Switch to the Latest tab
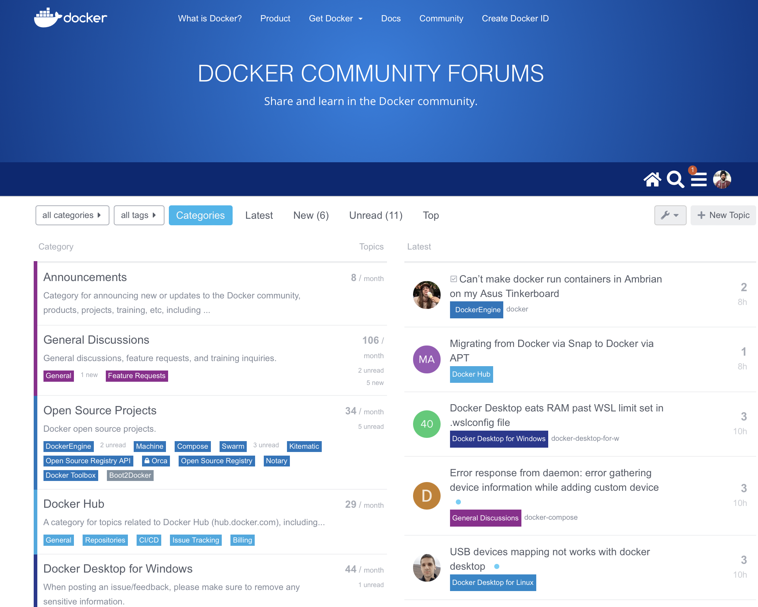This screenshot has height=607, width=758. pyautogui.click(x=259, y=215)
